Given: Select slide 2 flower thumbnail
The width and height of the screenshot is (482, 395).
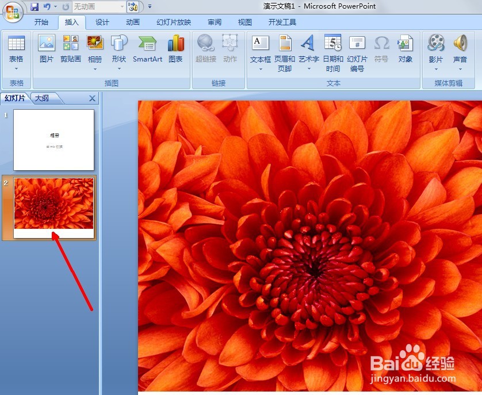Looking at the screenshot, I should tap(54, 208).
